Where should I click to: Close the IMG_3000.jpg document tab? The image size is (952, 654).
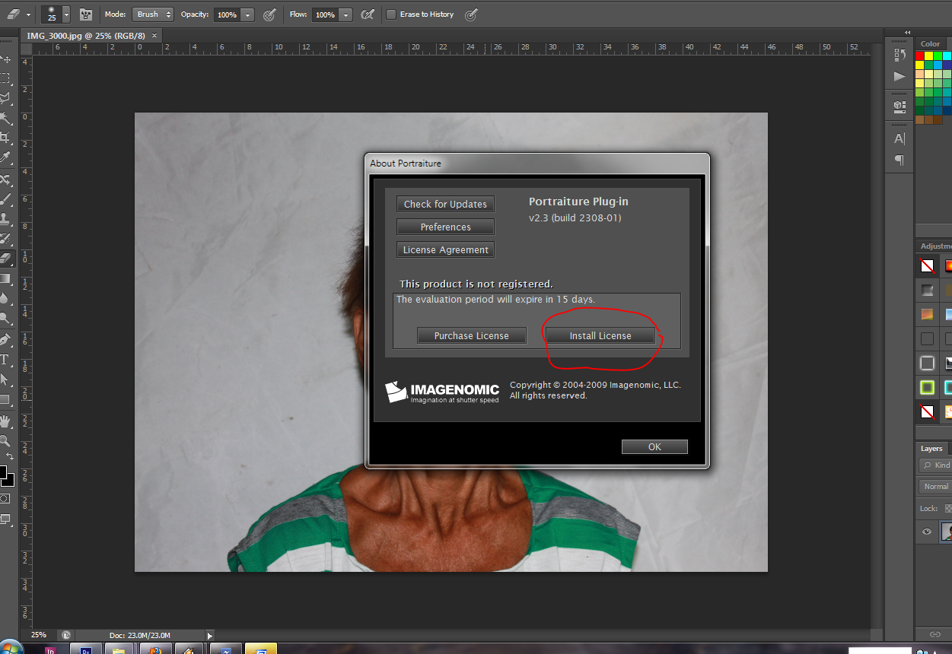155,36
